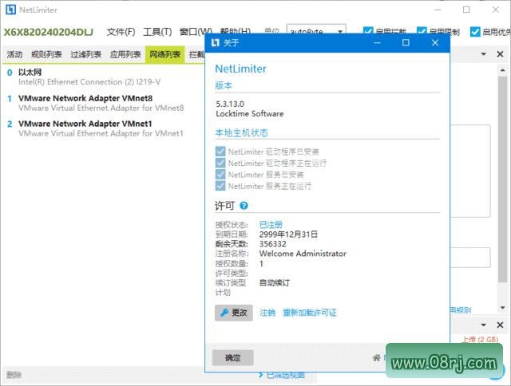The width and height of the screenshot is (511, 386).
Task: Toggle the 启用优先 checkbox in the toolbar
Action: tap(475, 32)
